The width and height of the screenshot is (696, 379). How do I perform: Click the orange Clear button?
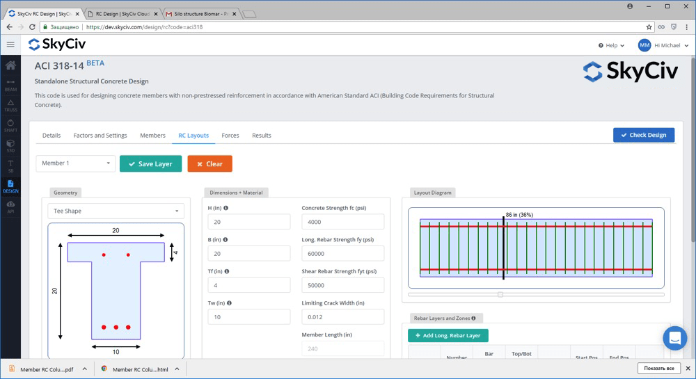(x=210, y=163)
